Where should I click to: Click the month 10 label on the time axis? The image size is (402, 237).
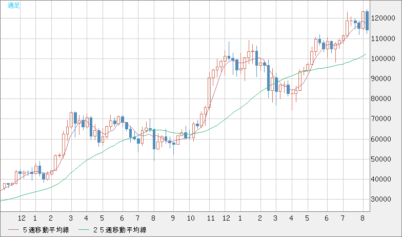tap(191, 219)
